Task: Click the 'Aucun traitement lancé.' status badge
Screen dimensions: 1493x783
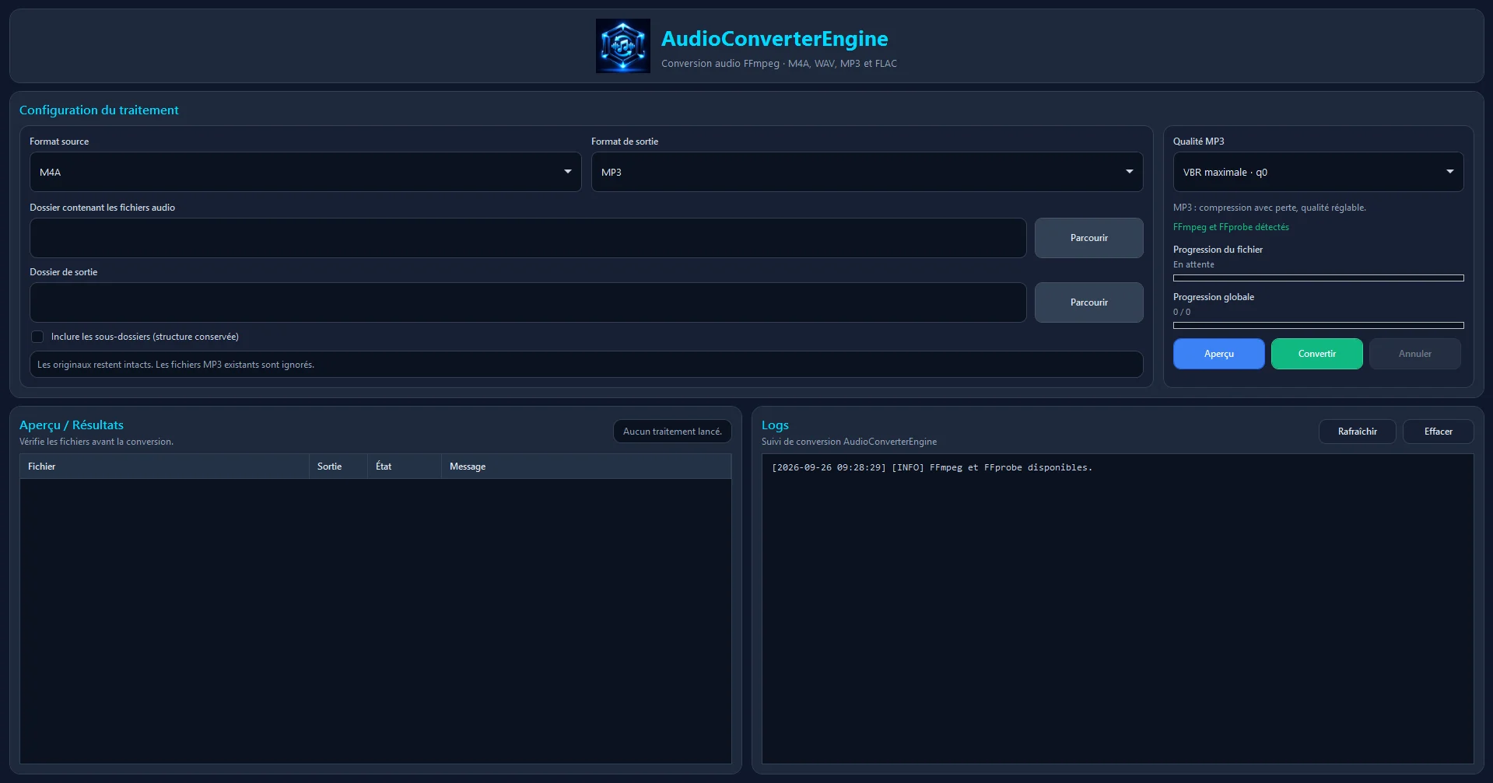Action: click(672, 432)
